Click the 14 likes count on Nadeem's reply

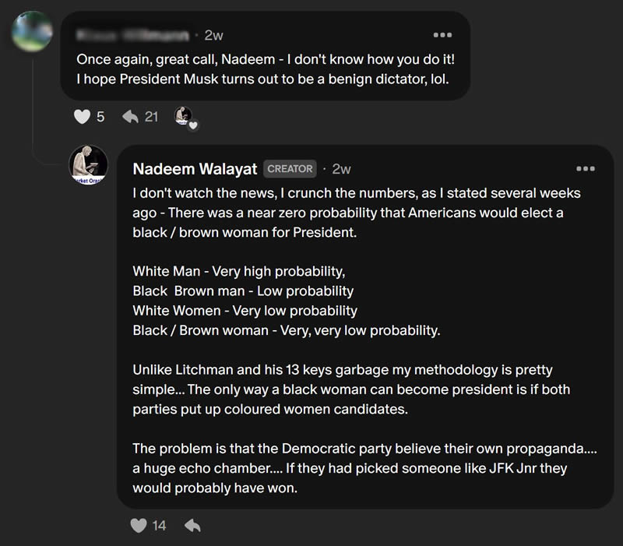159,526
